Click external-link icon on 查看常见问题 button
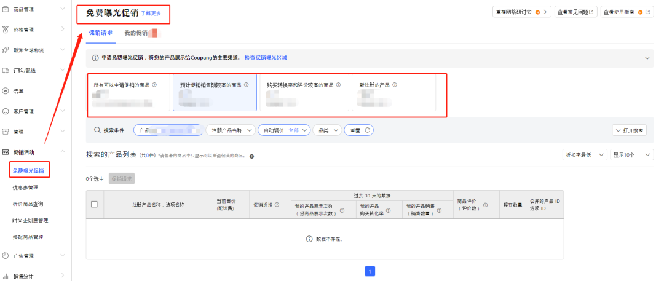This screenshot has width=664, height=281. (591, 12)
